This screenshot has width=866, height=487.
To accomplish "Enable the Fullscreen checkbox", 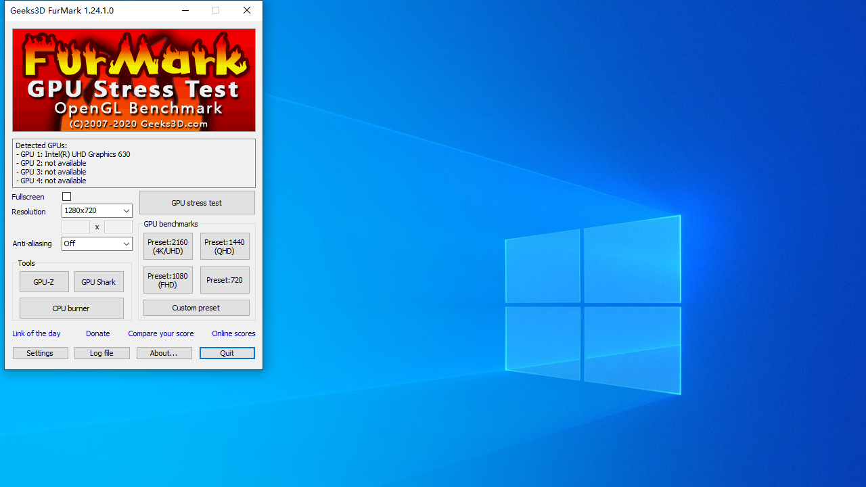I will coord(66,197).
